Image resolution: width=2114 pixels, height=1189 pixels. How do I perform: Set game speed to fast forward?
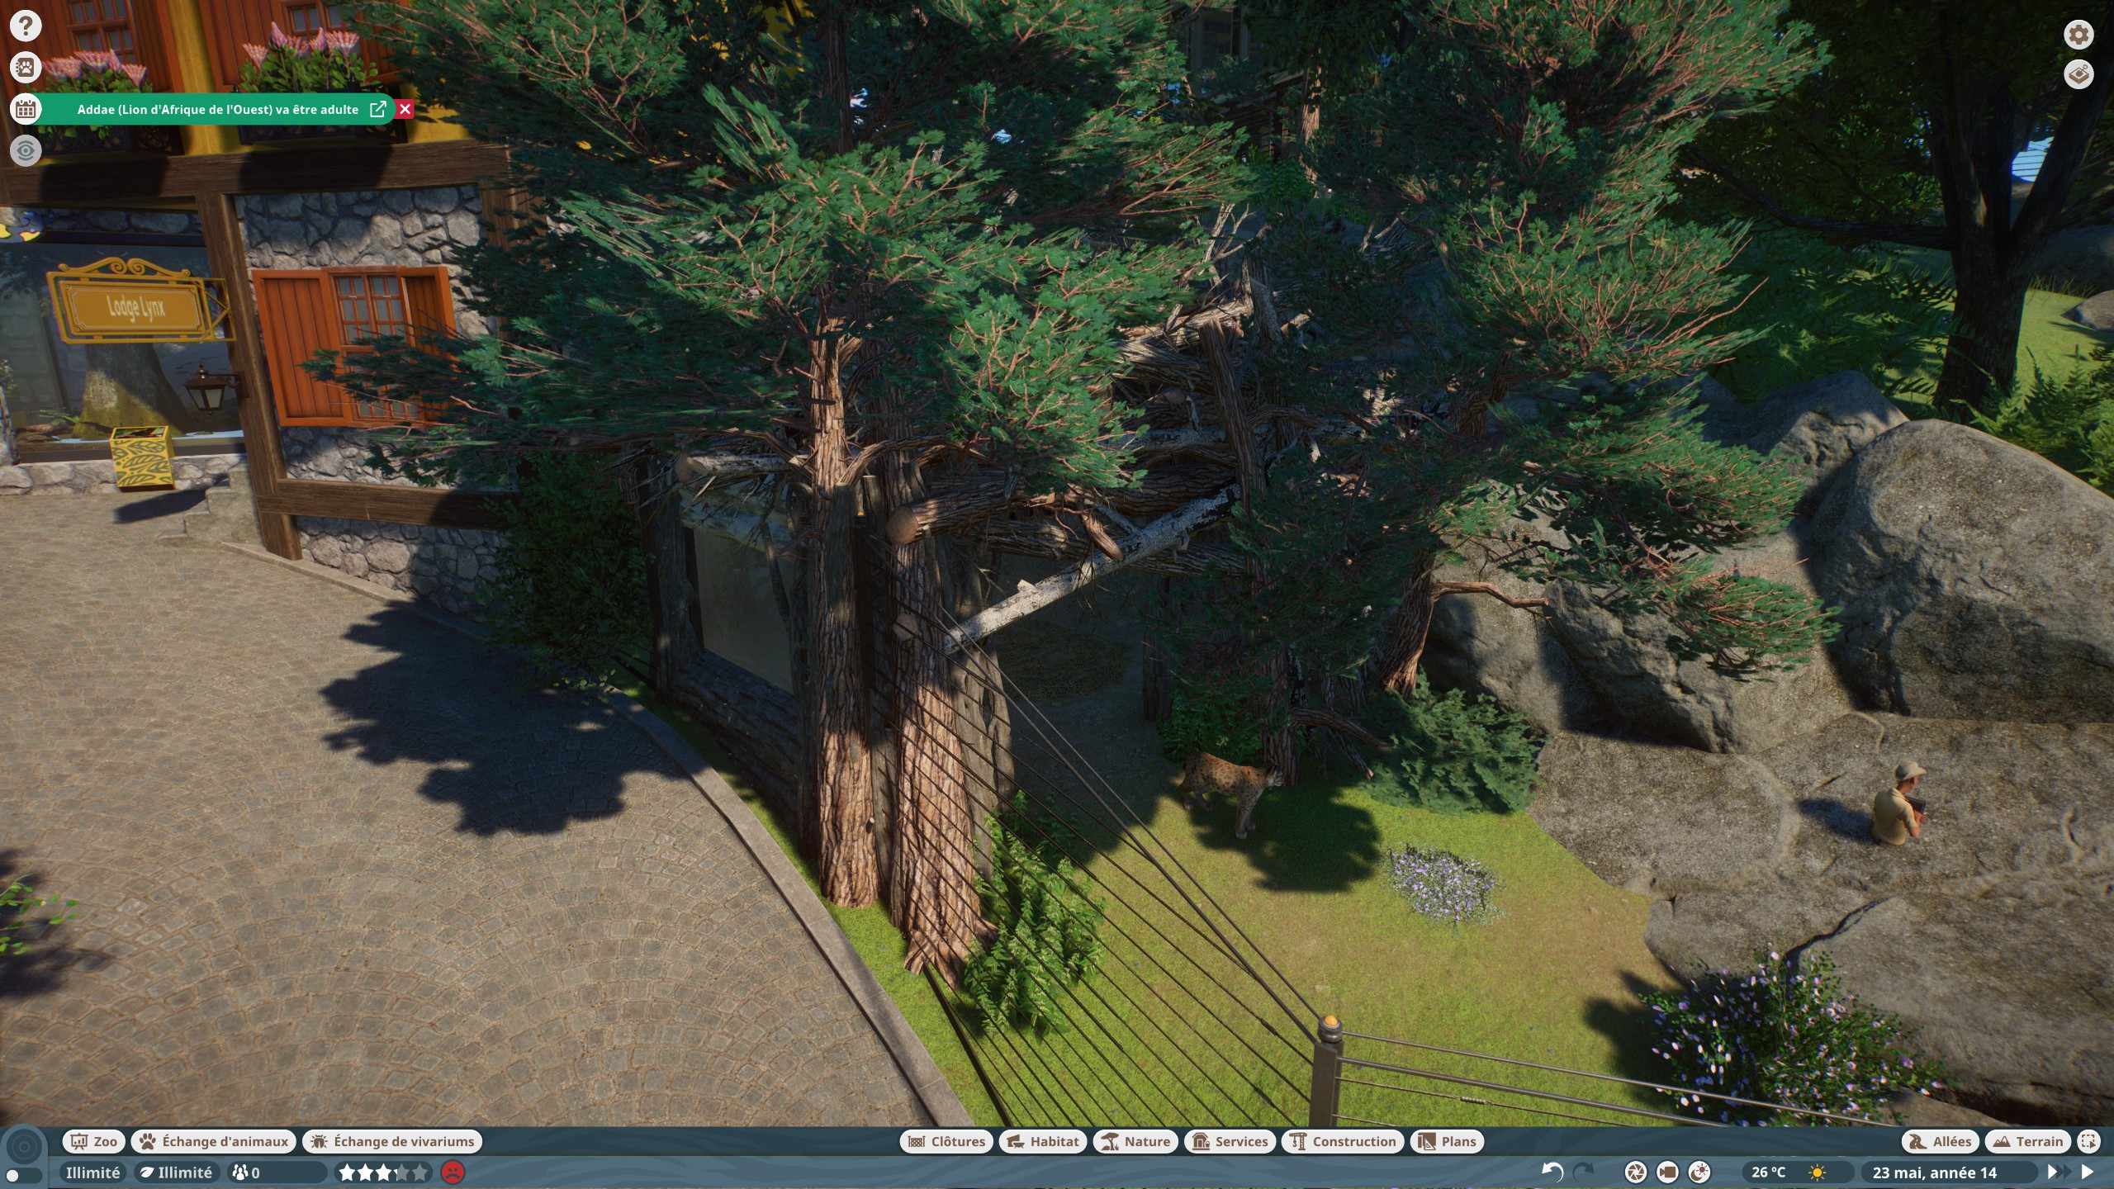click(2058, 1172)
